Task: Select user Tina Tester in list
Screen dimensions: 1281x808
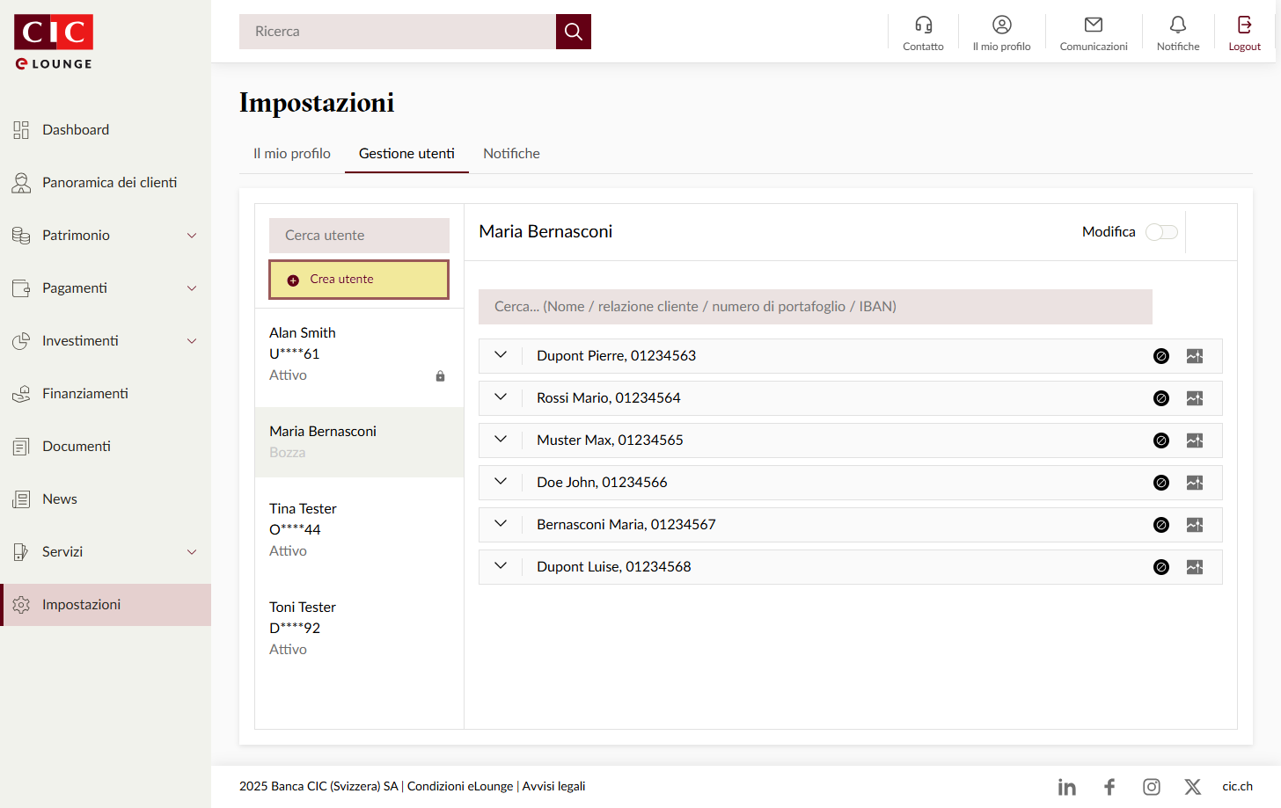Action: [x=304, y=509]
